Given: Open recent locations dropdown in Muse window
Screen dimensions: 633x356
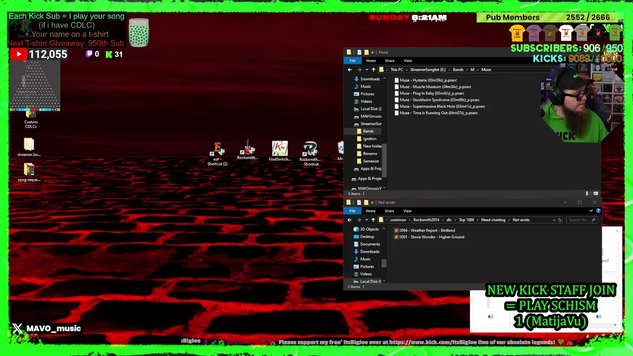Looking at the screenshot, I should tap(366, 70).
